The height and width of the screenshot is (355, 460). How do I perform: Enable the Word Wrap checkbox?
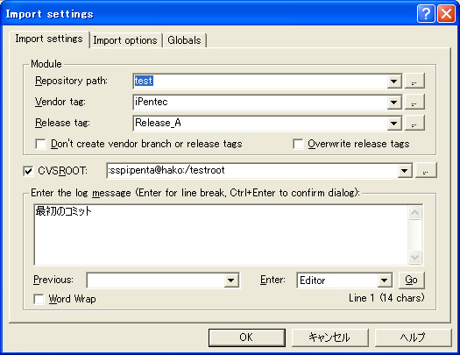(x=39, y=299)
